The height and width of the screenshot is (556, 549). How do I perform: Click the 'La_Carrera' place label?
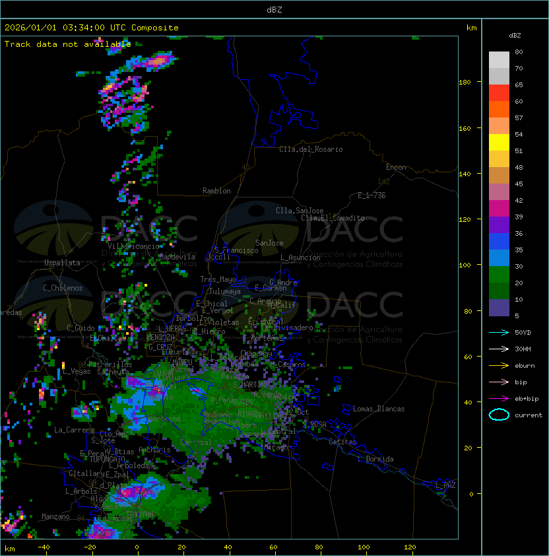tap(74, 430)
